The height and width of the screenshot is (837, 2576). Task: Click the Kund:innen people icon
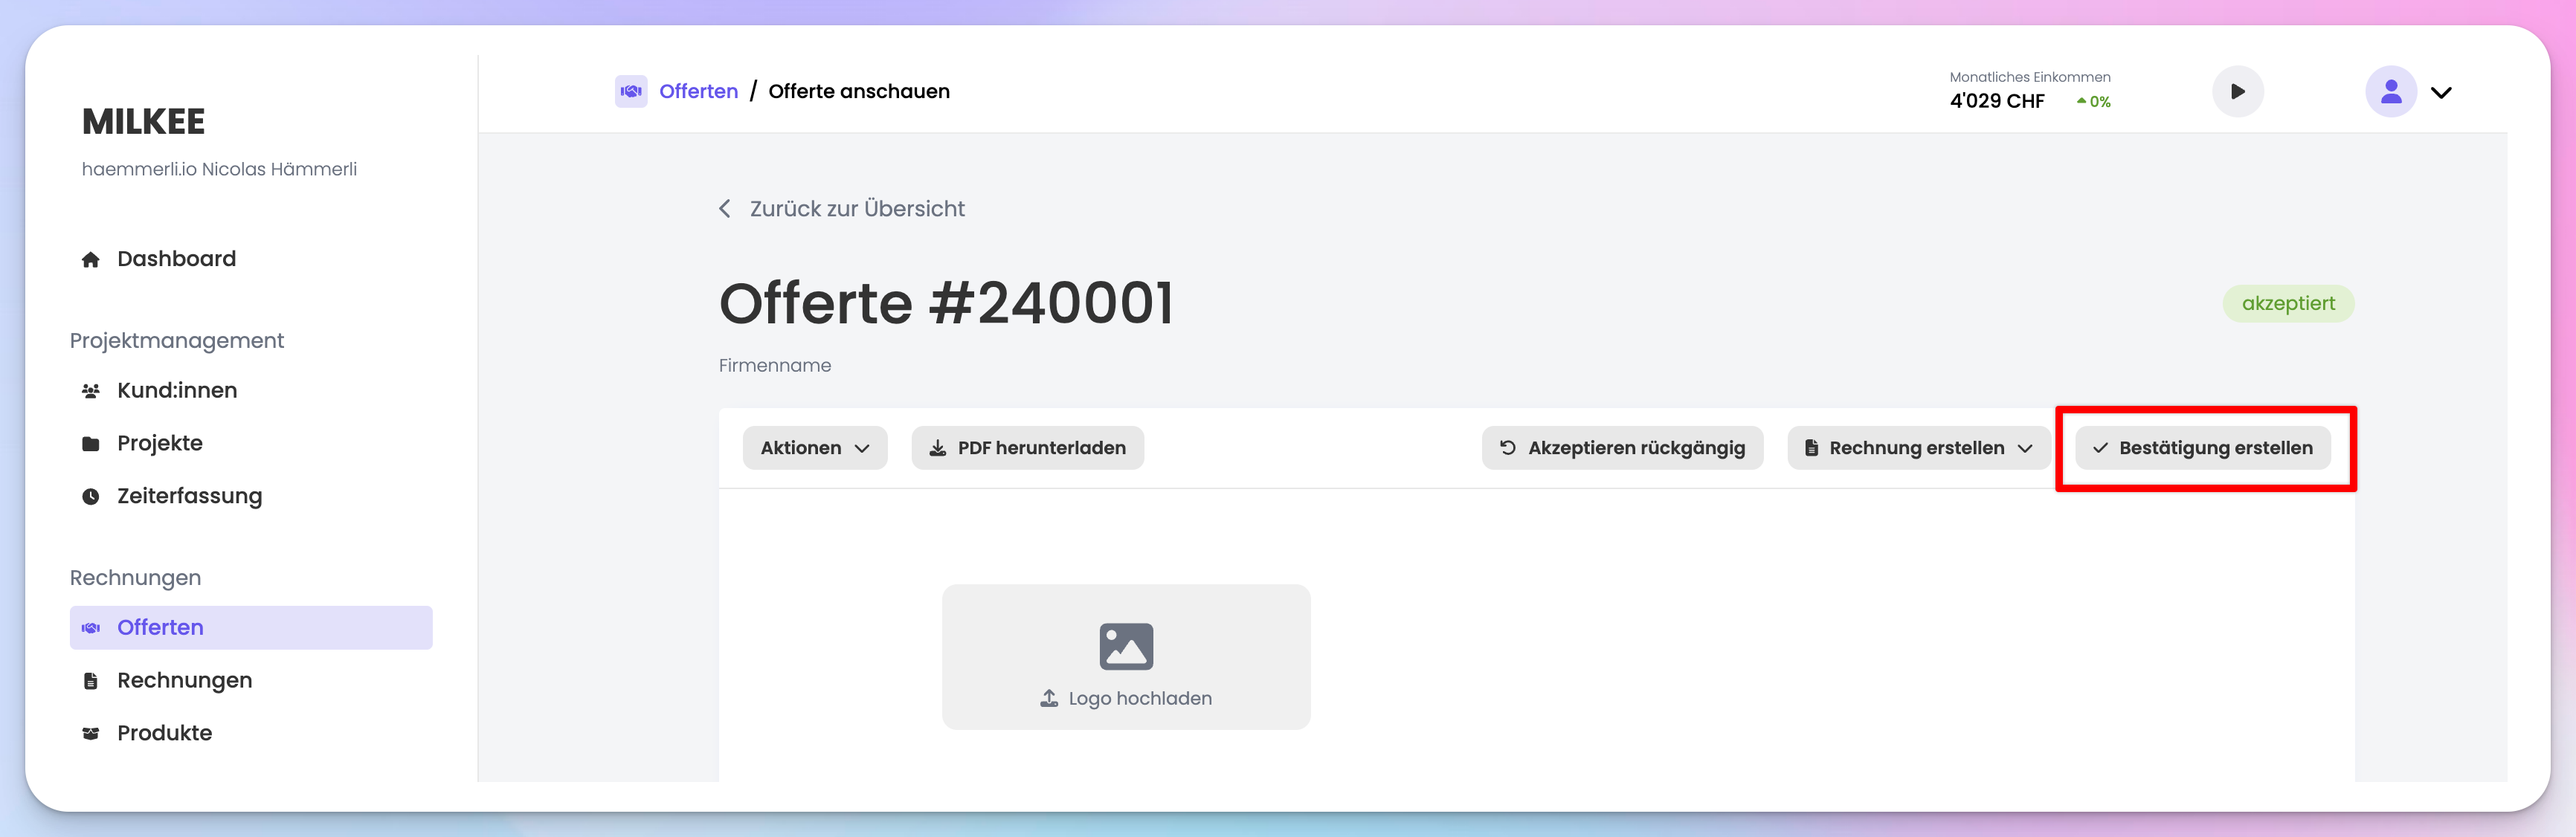pos(91,392)
